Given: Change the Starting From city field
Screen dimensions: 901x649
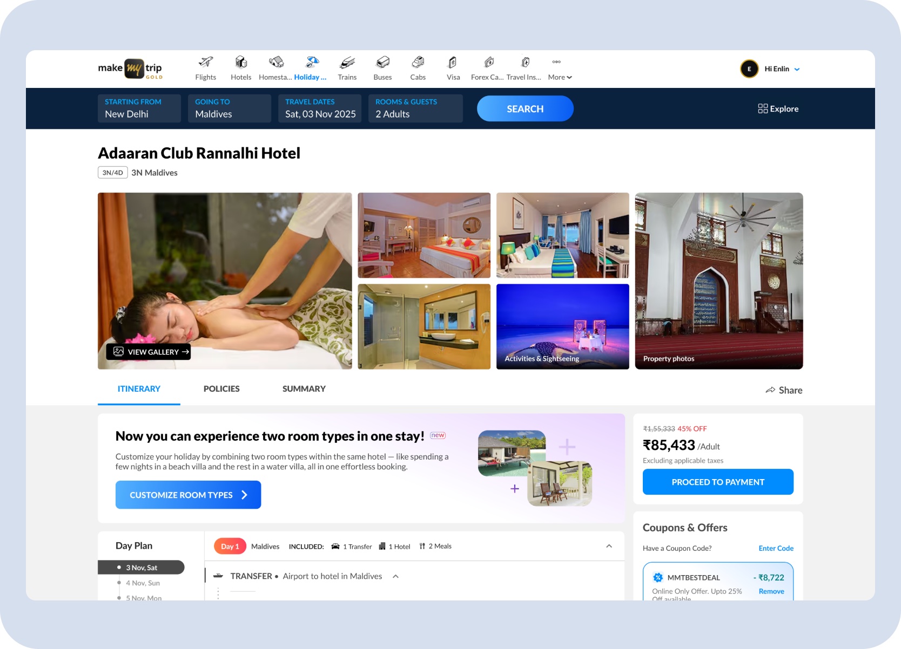Looking at the screenshot, I should pos(139,108).
